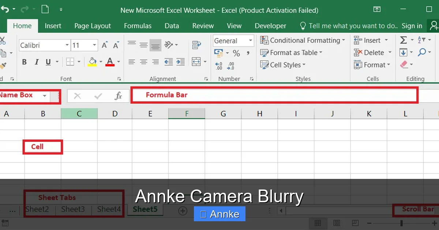
Task: Open the Conditional Formatting menu
Action: (x=303, y=40)
